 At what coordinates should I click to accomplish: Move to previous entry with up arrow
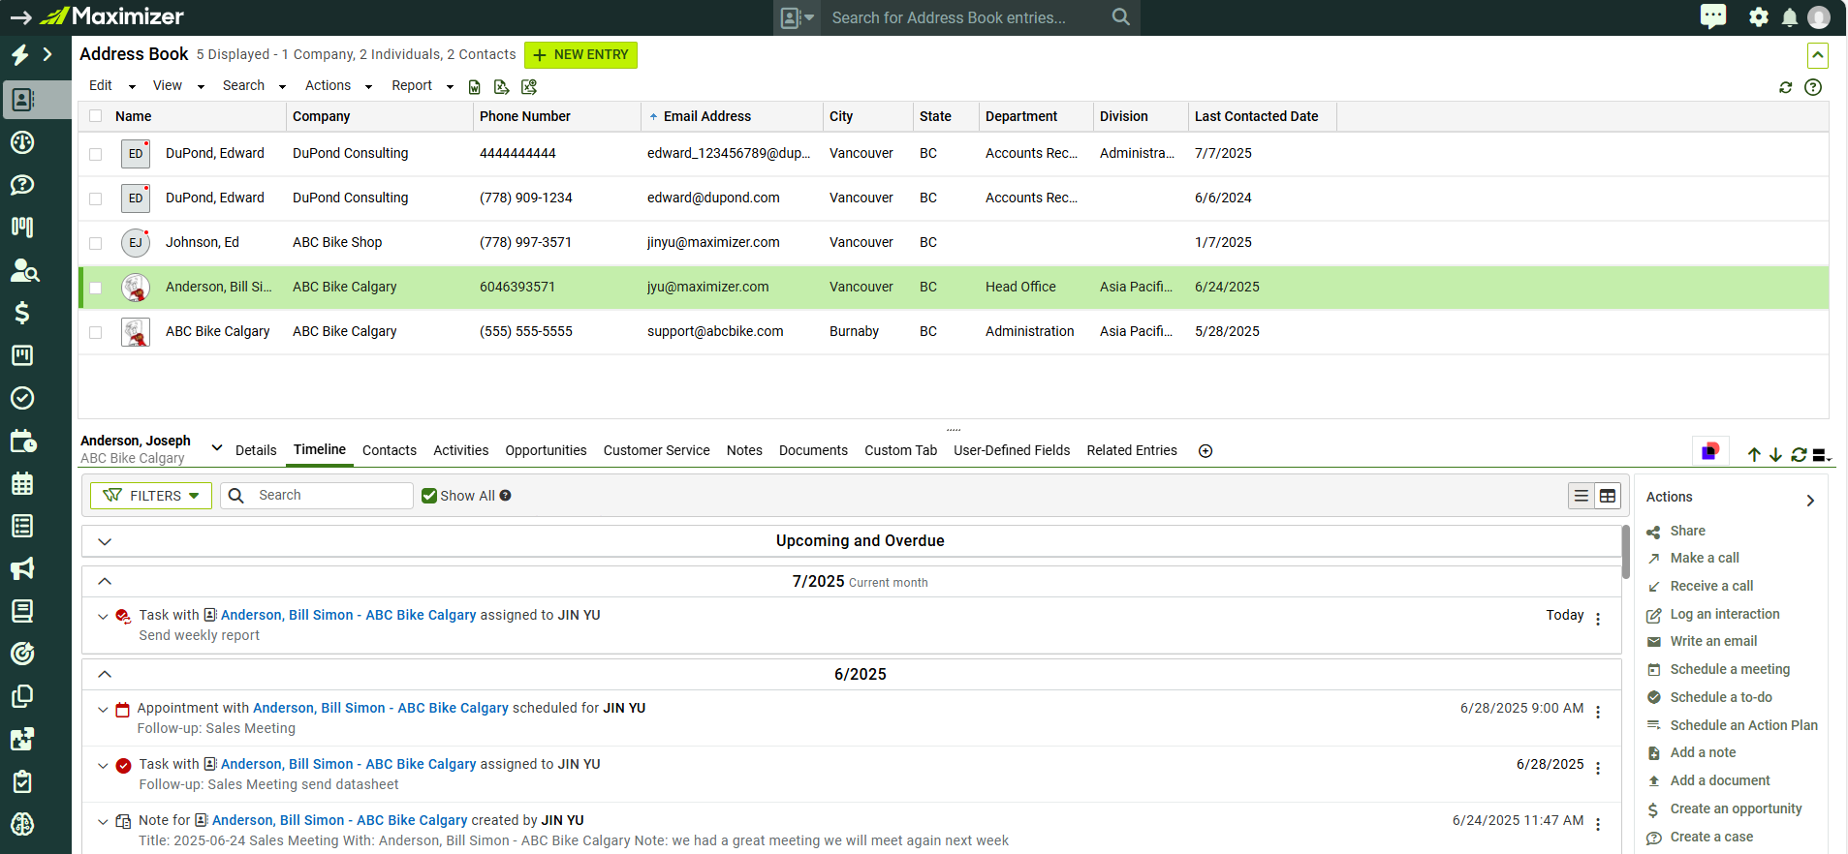[x=1754, y=455]
